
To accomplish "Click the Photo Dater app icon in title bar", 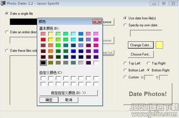I will (3, 3).
